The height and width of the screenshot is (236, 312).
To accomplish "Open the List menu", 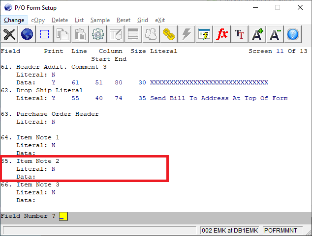I will (x=79, y=20).
